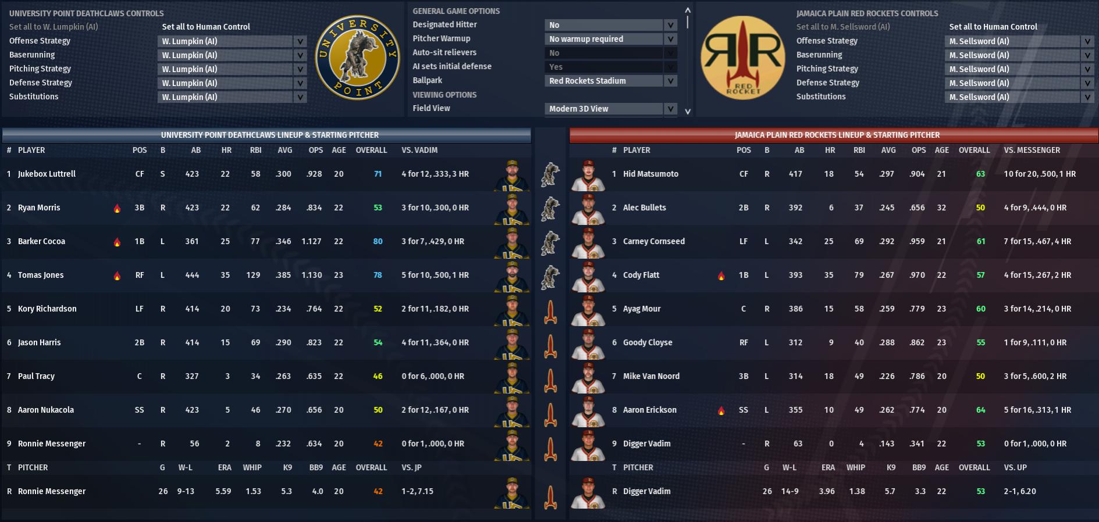This screenshot has height=522, width=1099.
Task: Set Deathclaws controls to Human Control
Action: pyautogui.click(x=206, y=27)
